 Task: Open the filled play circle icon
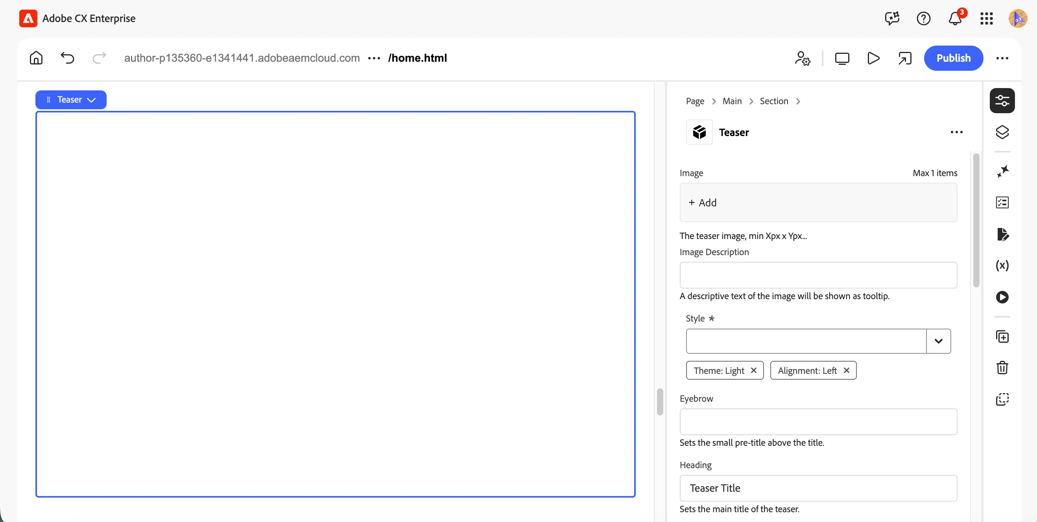1002,297
